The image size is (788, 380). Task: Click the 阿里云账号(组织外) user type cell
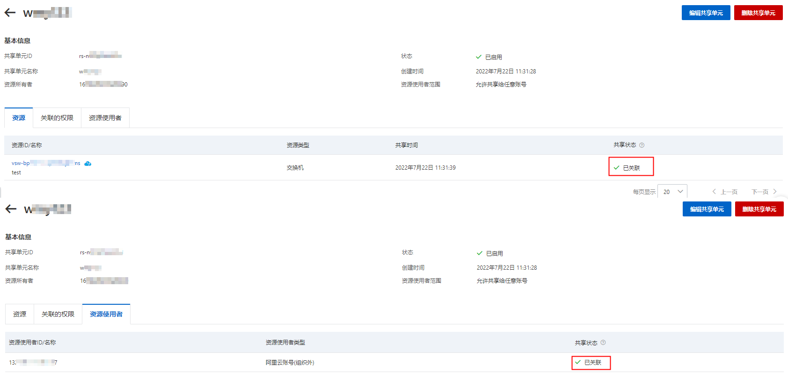pos(290,362)
